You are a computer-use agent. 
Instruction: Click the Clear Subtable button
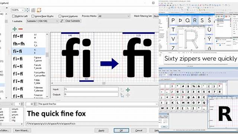[73, 21]
